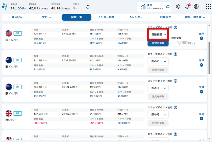Refresh account balances with reload icon

pyautogui.click(x=88, y=7)
